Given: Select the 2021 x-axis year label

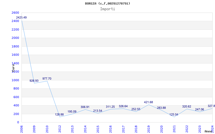Looking at the screenshot, I should 174,129.
